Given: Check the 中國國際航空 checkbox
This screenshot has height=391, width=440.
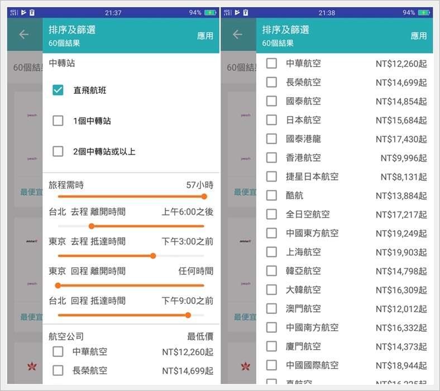Looking at the screenshot, I should pos(271,365).
